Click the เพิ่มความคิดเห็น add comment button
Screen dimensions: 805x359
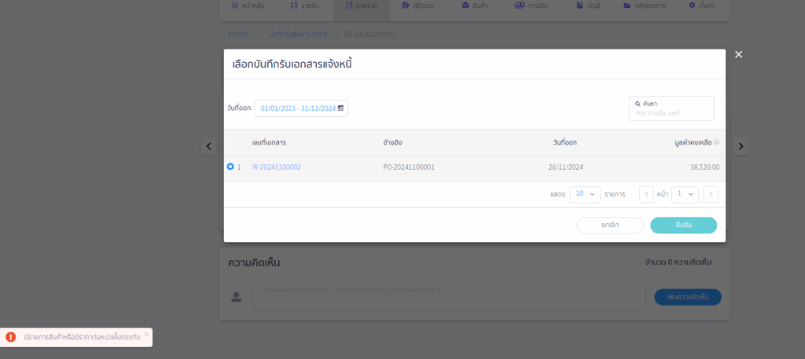(x=687, y=297)
